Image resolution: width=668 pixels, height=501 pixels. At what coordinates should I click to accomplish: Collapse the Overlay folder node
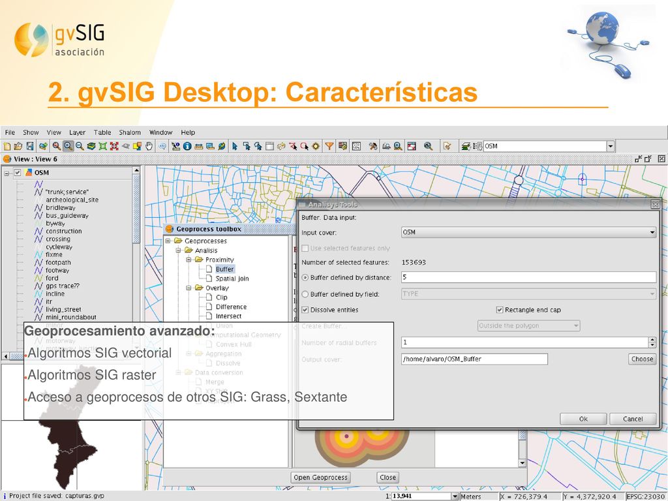coord(189,288)
